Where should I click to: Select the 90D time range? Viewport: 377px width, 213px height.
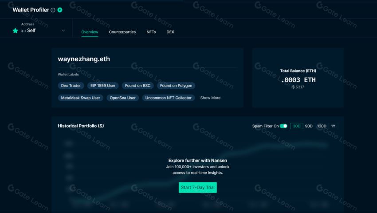click(309, 126)
